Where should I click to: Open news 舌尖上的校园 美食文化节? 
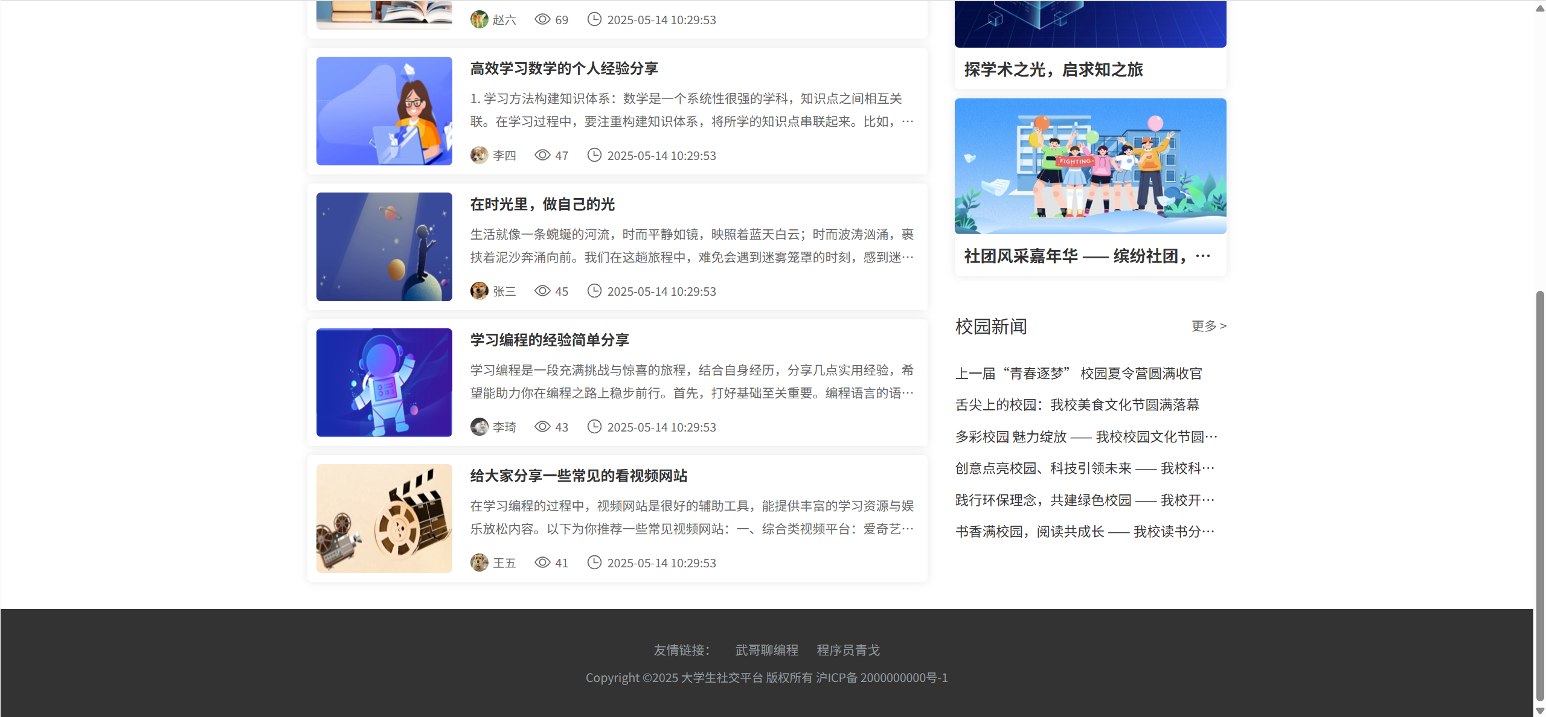click(1077, 405)
